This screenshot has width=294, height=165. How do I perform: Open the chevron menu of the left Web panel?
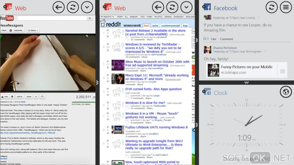tap(87, 7)
